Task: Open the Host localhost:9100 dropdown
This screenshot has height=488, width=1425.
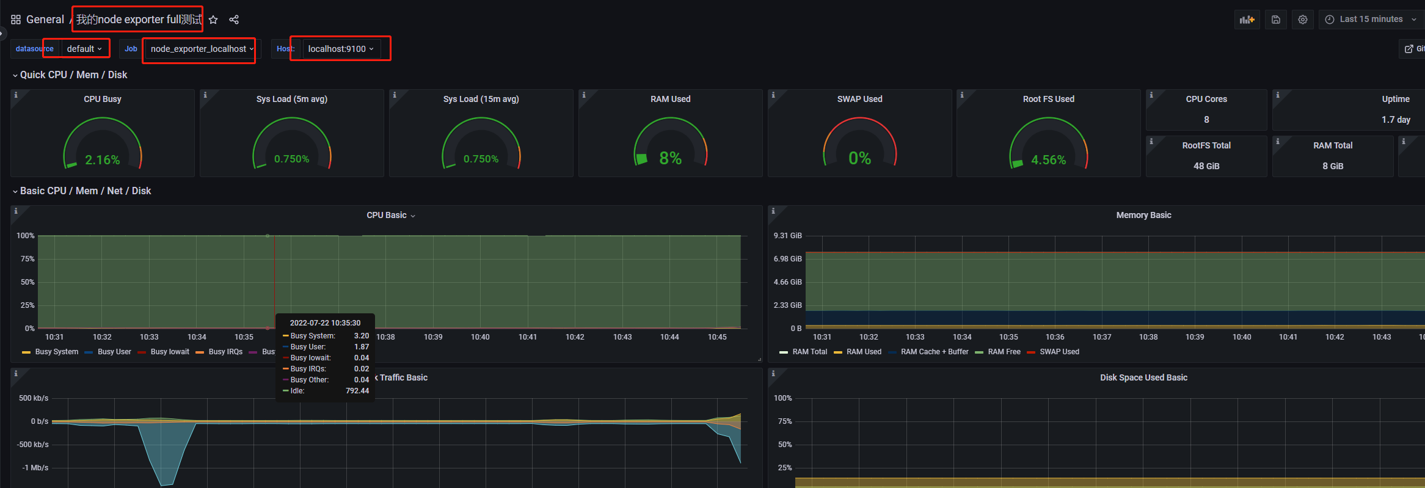Action: (x=341, y=49)
